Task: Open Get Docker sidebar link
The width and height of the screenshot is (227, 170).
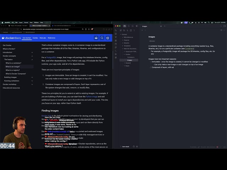Action: [7, 45]
